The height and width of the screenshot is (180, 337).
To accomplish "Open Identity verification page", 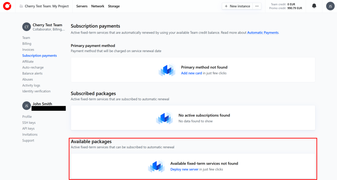I will pyautogui.click(x=37, y=91).
